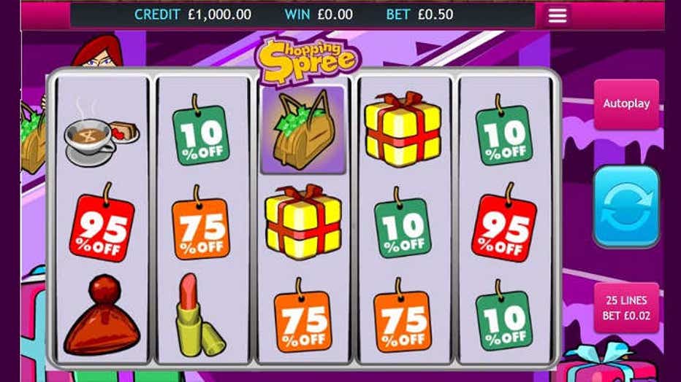Image resolution: width=681 pixels, height=382 pixels.
Task: Click the Autoplay button
Action: [626, 104]
